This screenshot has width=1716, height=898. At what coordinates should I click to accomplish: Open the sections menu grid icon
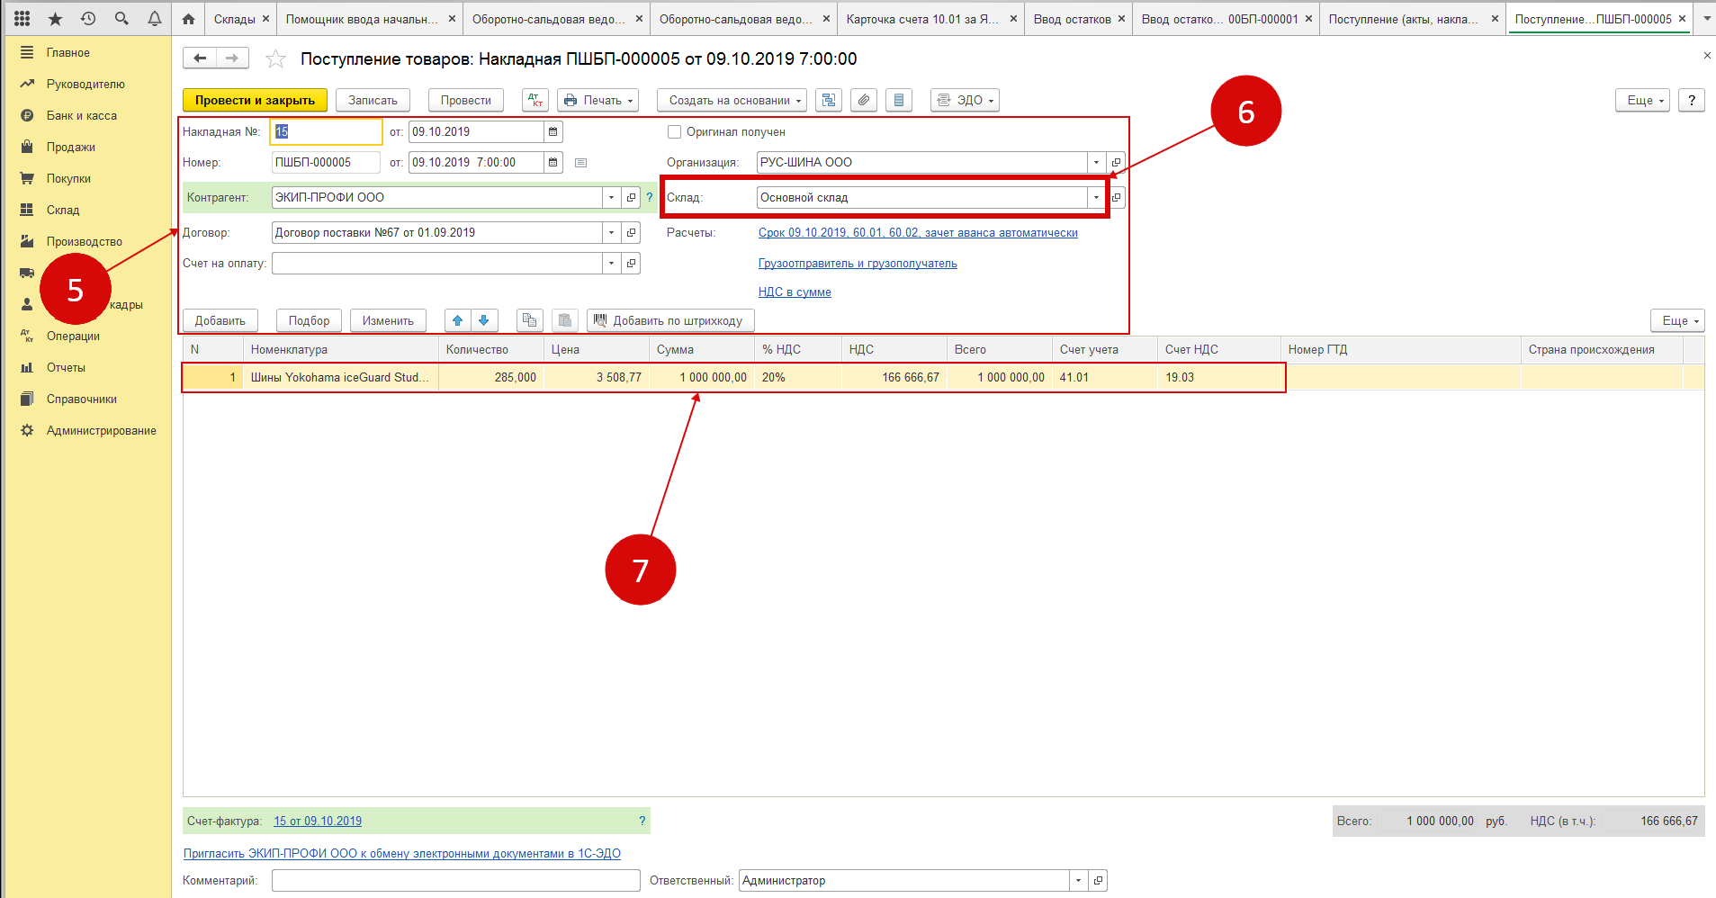[22, 18]
